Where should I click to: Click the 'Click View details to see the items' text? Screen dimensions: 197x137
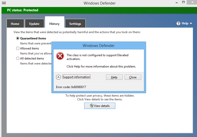click(100, 99)
